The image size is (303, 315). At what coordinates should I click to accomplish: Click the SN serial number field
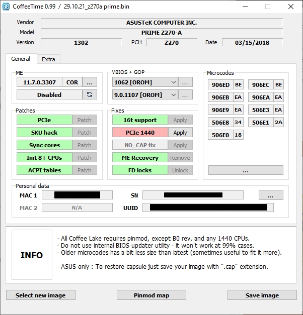[x=193, y=195]
